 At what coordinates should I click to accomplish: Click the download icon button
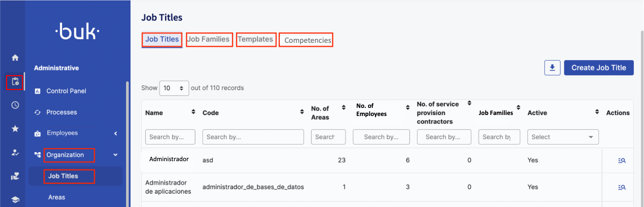point(552,68)
